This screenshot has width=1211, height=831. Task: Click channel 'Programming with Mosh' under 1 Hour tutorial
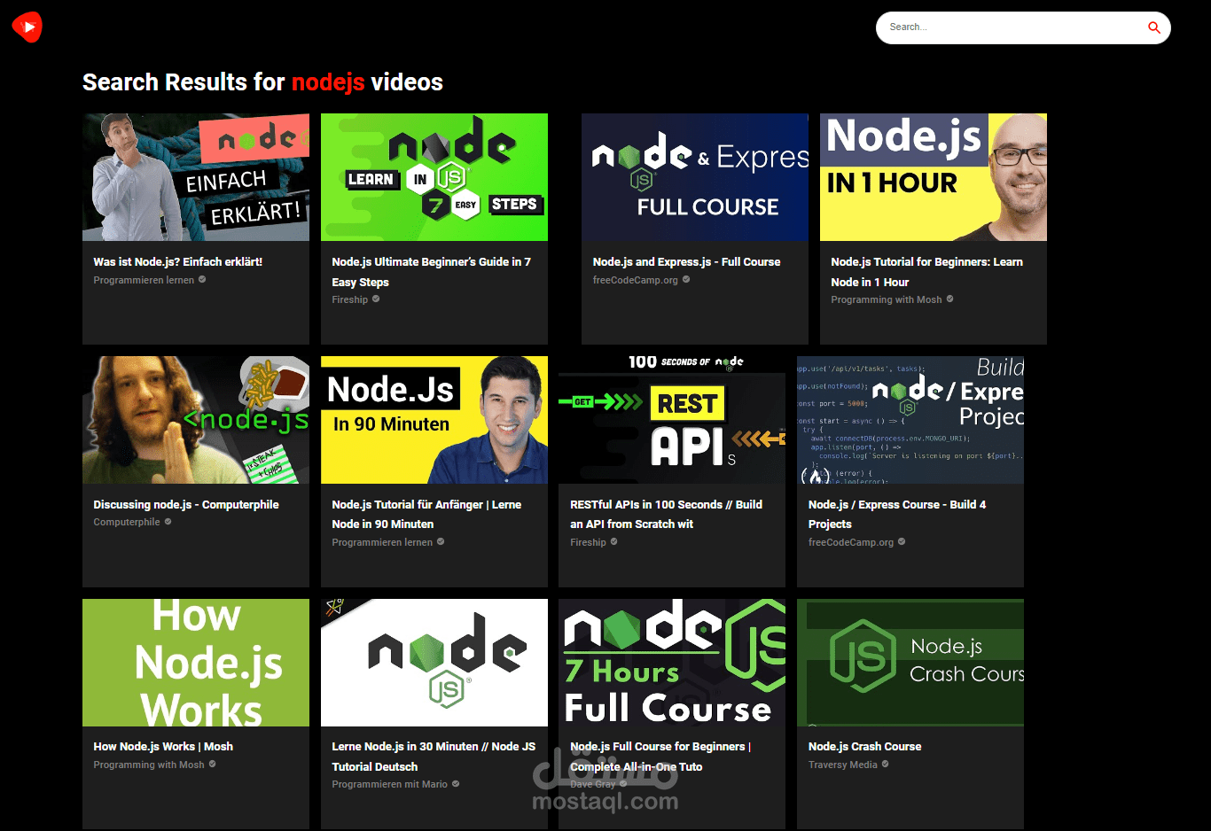pos(887,299)
